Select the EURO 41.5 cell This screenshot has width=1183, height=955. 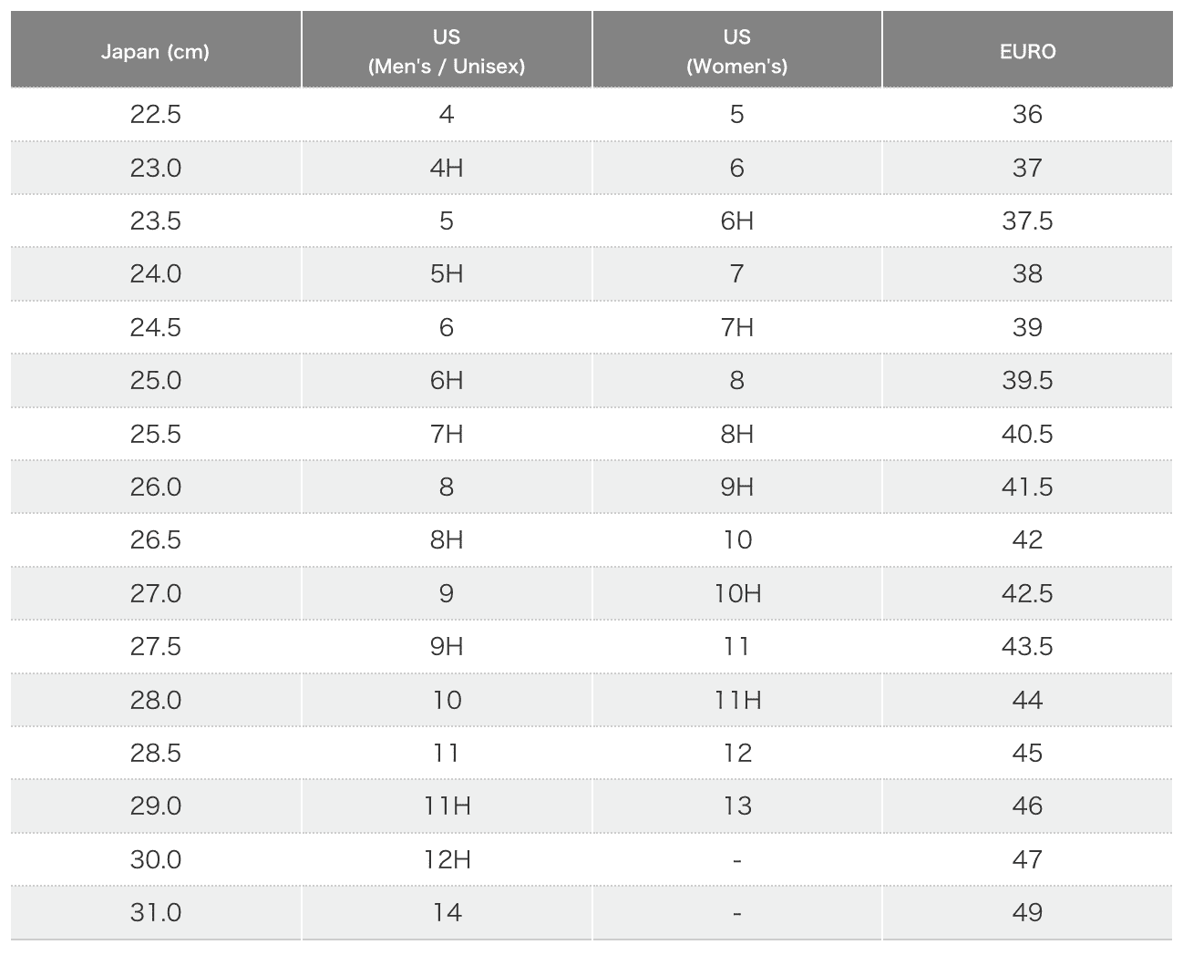point(1027,487)
